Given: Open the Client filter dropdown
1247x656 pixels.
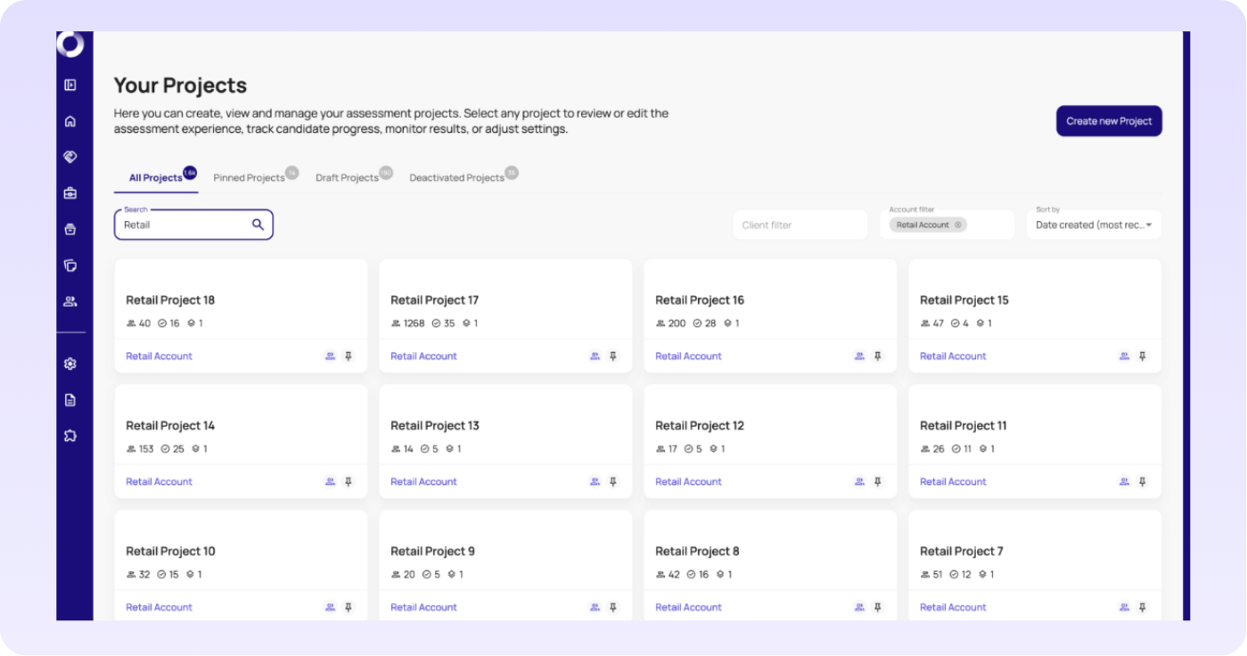Looking at the screenshot, I should pos(800,225).
